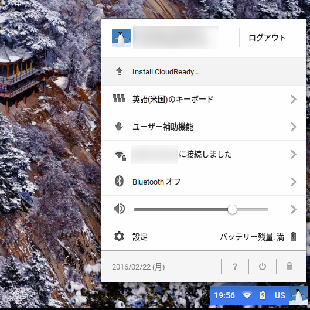Viewport: 310px width, 310px height.
Task: Open 設定 settings
Action: click(x=140, y=237)
